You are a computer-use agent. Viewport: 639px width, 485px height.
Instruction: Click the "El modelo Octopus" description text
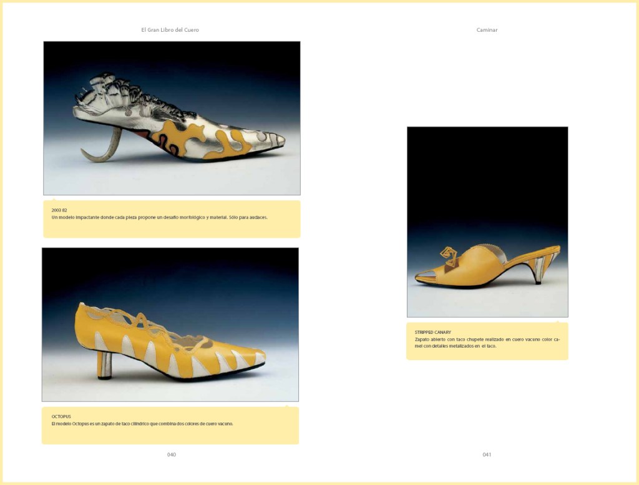(x=142, y=423)
